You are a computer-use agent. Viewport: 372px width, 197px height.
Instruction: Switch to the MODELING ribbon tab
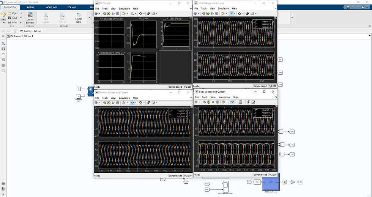coord(51,7)
